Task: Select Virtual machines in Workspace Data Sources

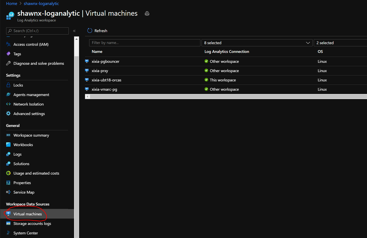Action: coord(37,214)
